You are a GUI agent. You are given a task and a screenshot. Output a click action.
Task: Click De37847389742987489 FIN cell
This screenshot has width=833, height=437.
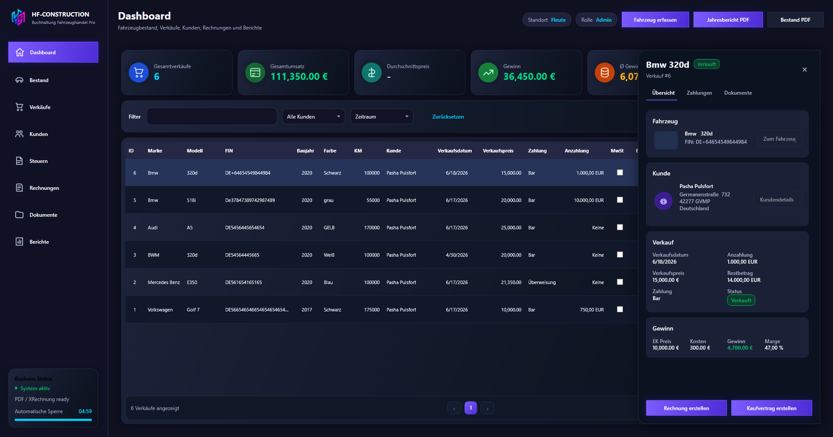(x=250, y=200)
